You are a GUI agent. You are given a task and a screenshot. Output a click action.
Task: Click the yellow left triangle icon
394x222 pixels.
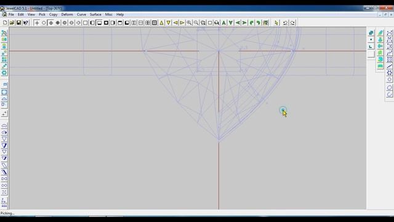click(175, 23)
